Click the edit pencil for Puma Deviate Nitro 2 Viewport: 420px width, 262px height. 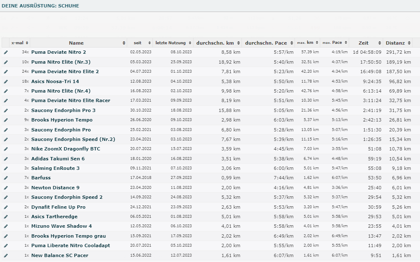coord(6,52)
